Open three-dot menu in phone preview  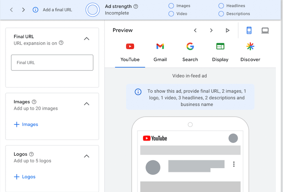pos(234,164)
